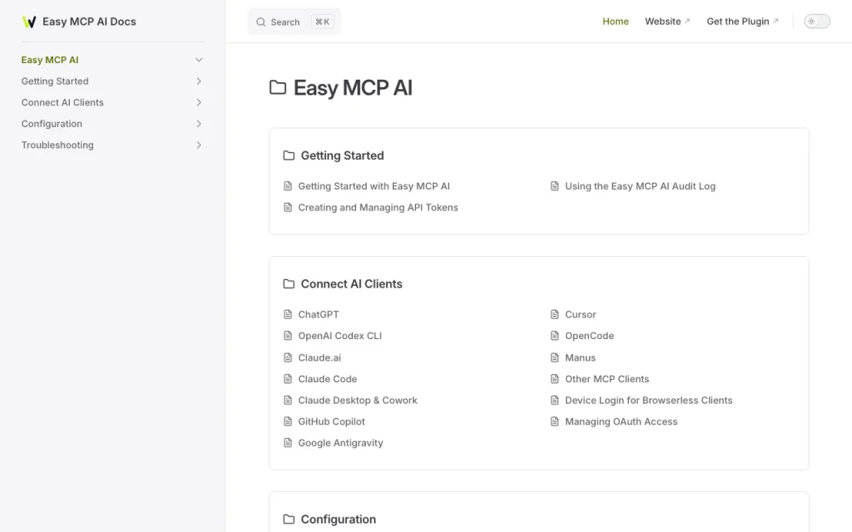This screenshot has width=852, height=532.
Task: Open the Other MCP Clients link
Action: tap(607, 379)
